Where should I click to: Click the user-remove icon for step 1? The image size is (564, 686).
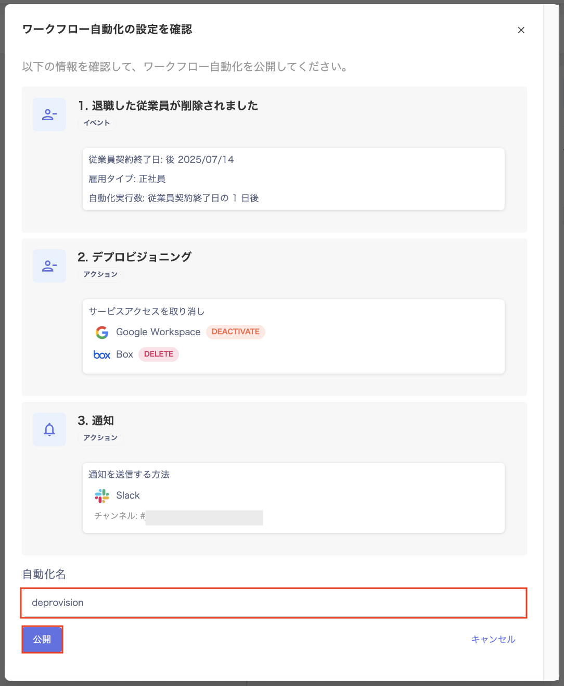pos(49,115)
